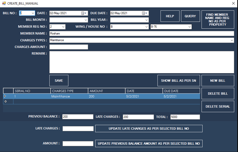Open the BILL YEAR dropdown

click(x=147, y=20)
